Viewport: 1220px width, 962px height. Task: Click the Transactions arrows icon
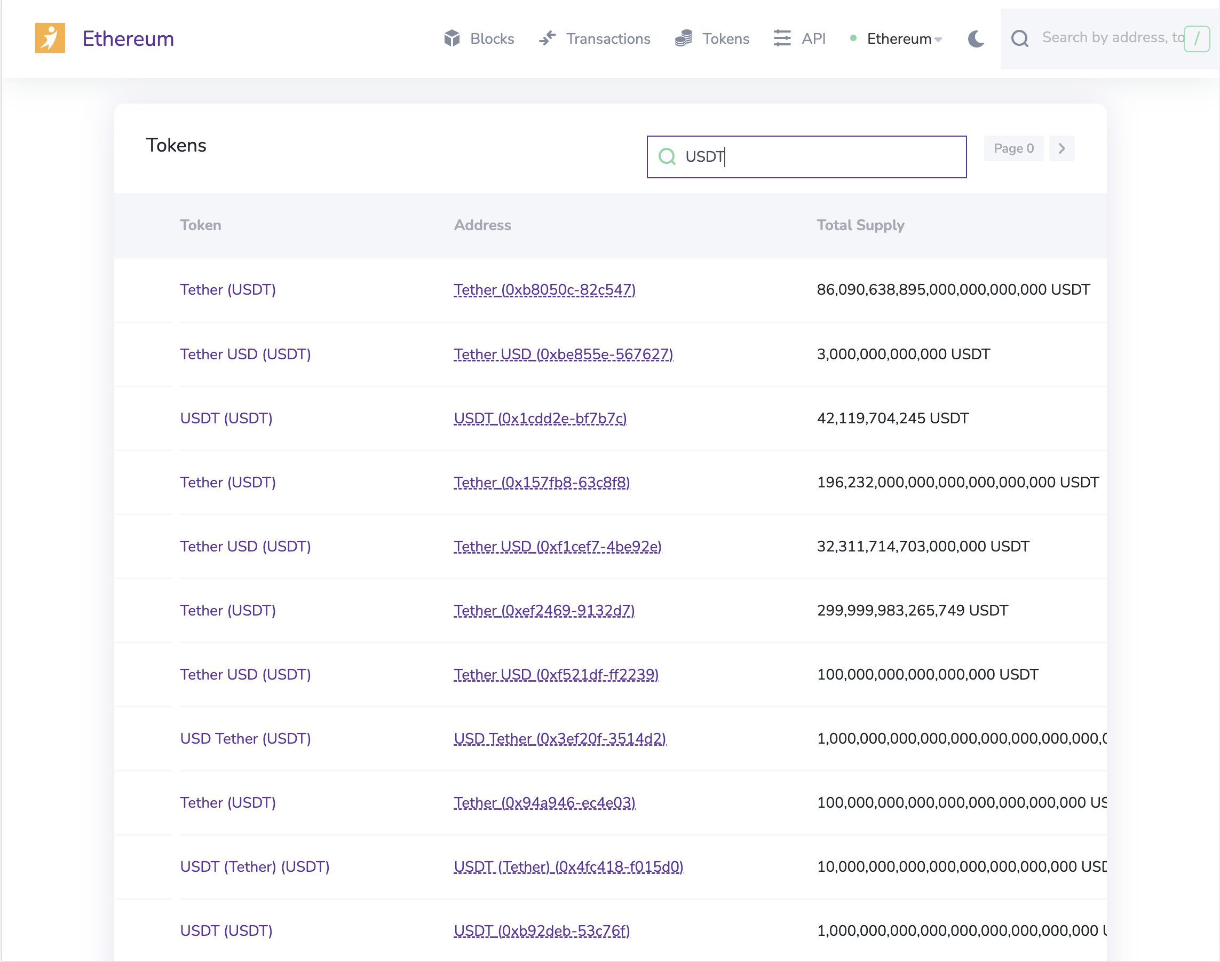[x=547, y=38]
